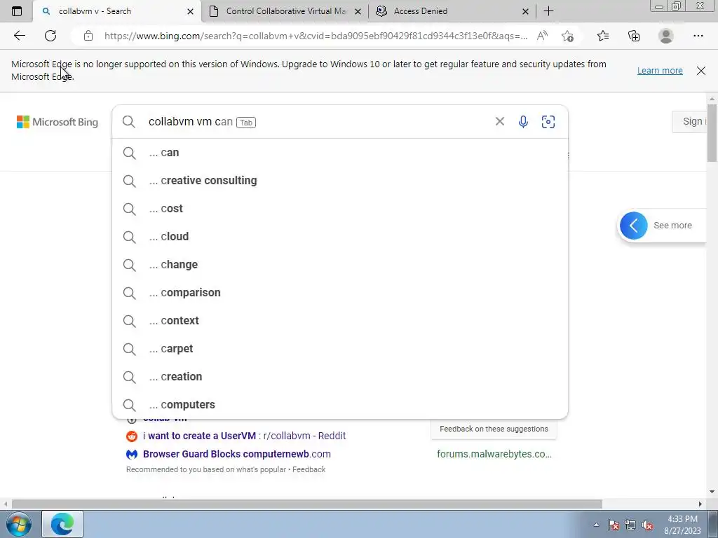Select the 'carpet' suggestion
Screen dimensions: 718x538
(x=340, y=349)
